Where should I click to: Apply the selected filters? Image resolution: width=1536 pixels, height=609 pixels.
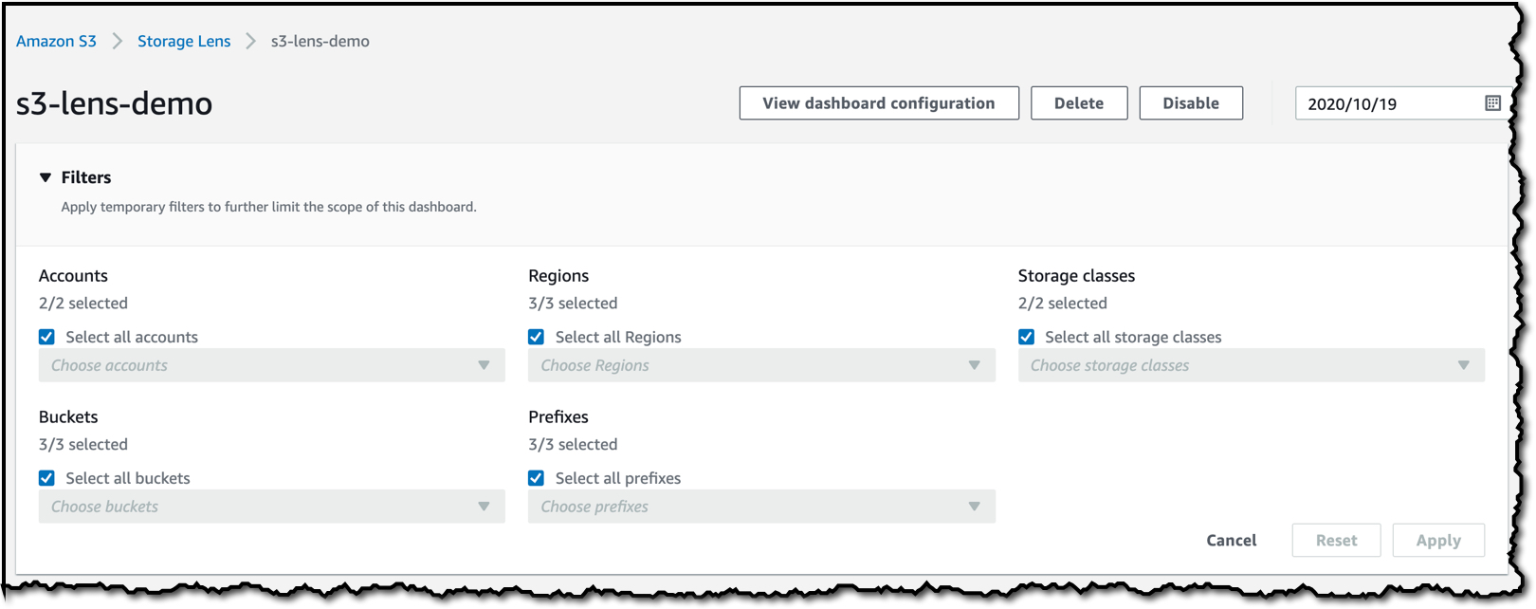click(x=1438, y=541)
